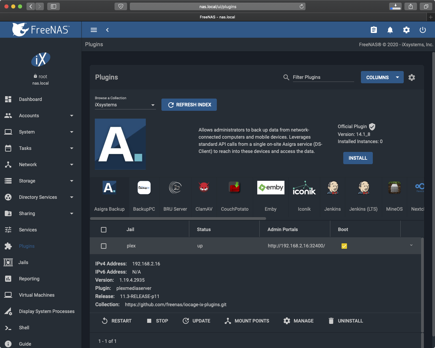Reload page in Safari address bar
The width and height of the screenshot is (435, 348).
click(x=301, y=6)
